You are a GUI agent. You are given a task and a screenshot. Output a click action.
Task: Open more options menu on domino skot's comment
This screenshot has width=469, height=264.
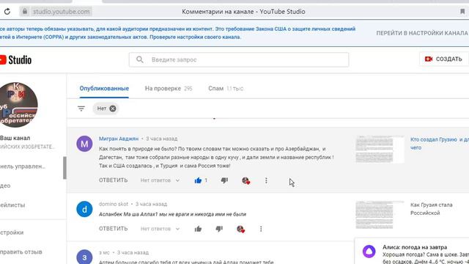(261, 229)
